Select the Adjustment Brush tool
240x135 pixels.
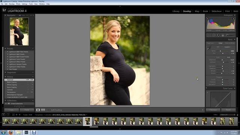[x=230, y=35]
